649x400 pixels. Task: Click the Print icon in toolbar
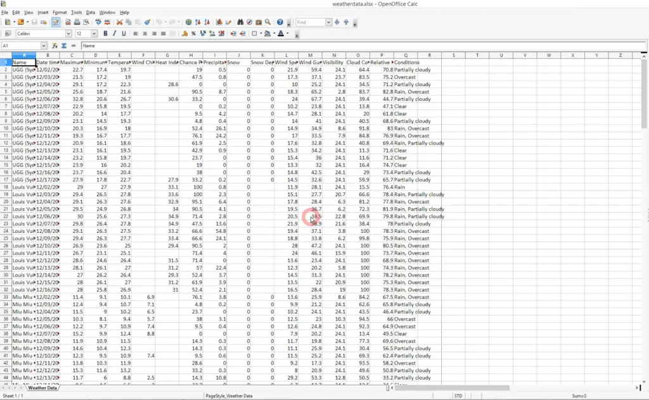76,22
